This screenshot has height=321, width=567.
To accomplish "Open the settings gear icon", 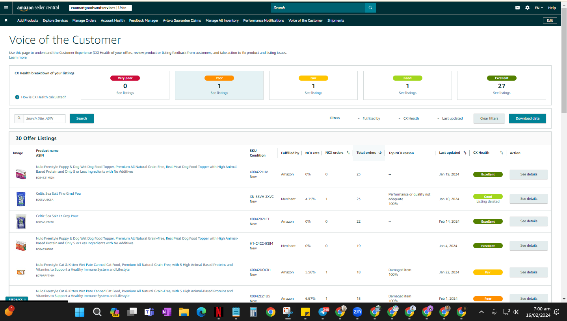I will click(527, 7).
